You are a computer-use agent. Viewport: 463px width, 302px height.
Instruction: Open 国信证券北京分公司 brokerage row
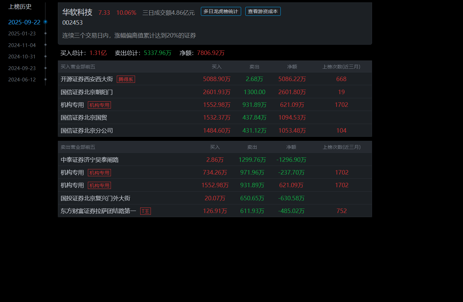pos(215,131)
